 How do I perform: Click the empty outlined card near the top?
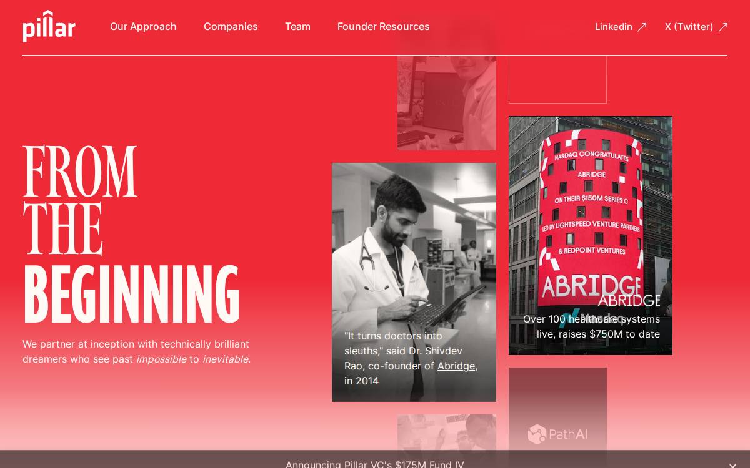(557, 78)
